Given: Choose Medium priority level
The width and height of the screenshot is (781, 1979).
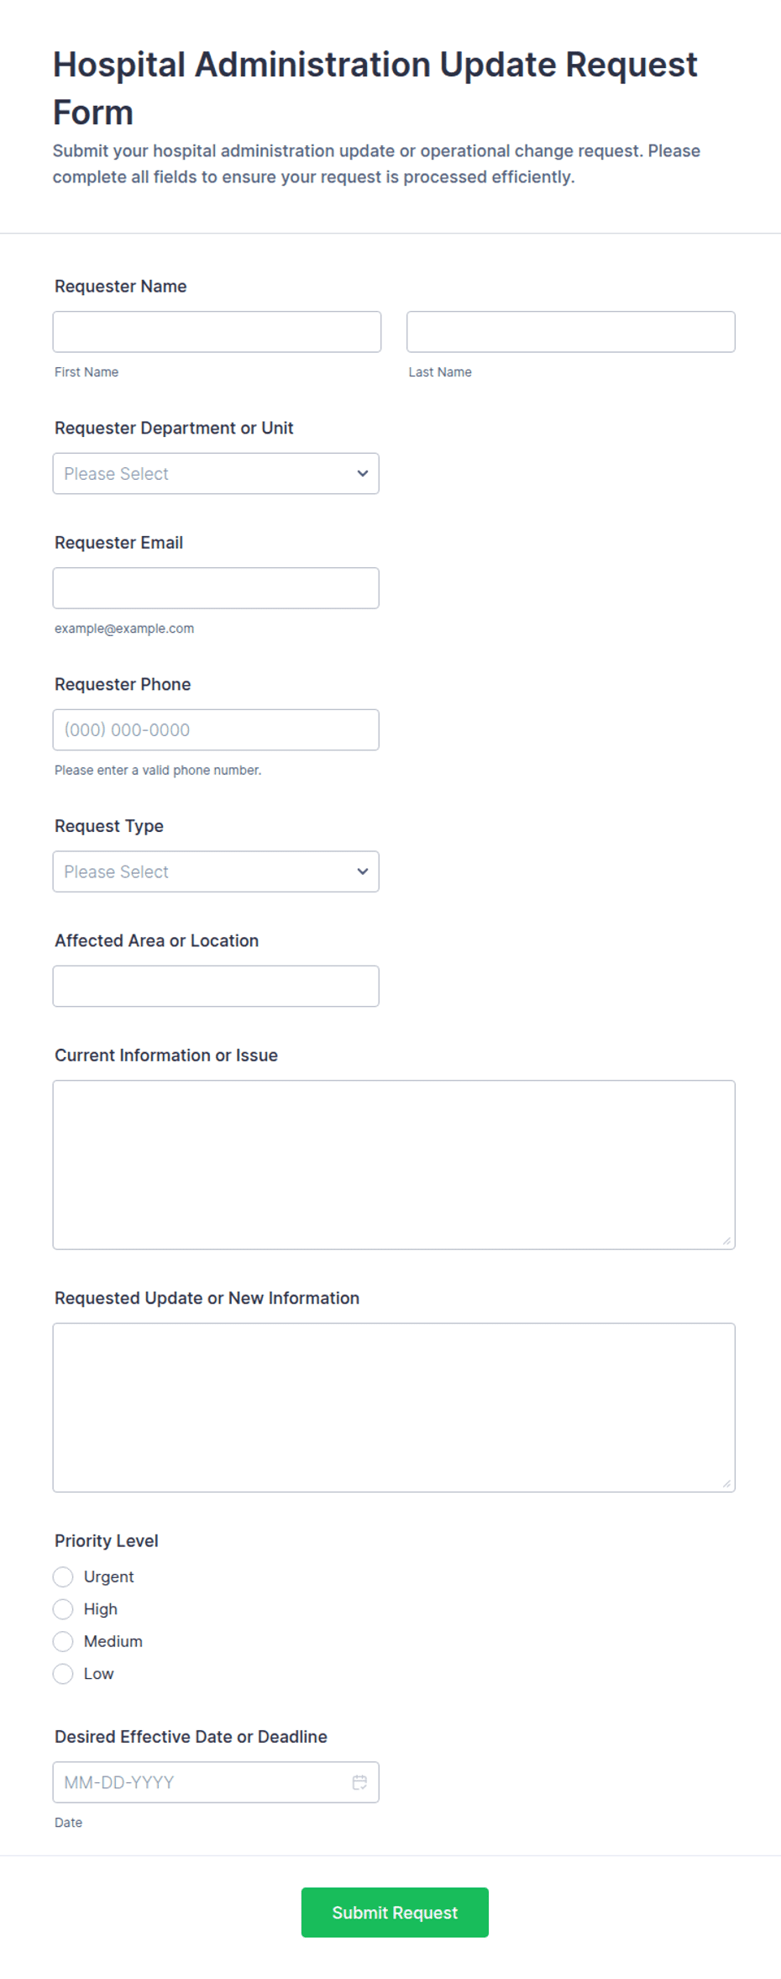Looking at the screenshot, I should (x=63, y=1640).
